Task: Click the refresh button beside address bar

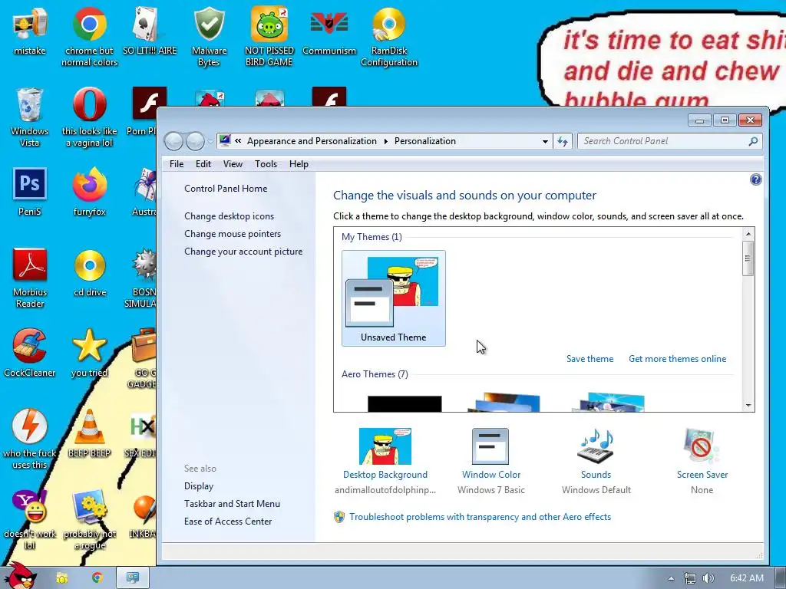Action: click(x=563, y=141)
